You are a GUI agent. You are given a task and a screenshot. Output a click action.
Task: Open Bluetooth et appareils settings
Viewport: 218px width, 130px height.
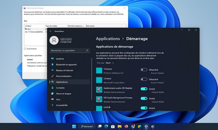coord(69,65)
